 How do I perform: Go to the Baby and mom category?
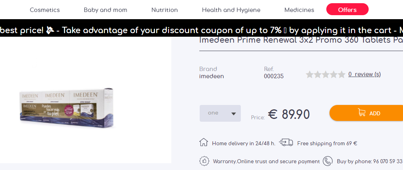point(105,10)
